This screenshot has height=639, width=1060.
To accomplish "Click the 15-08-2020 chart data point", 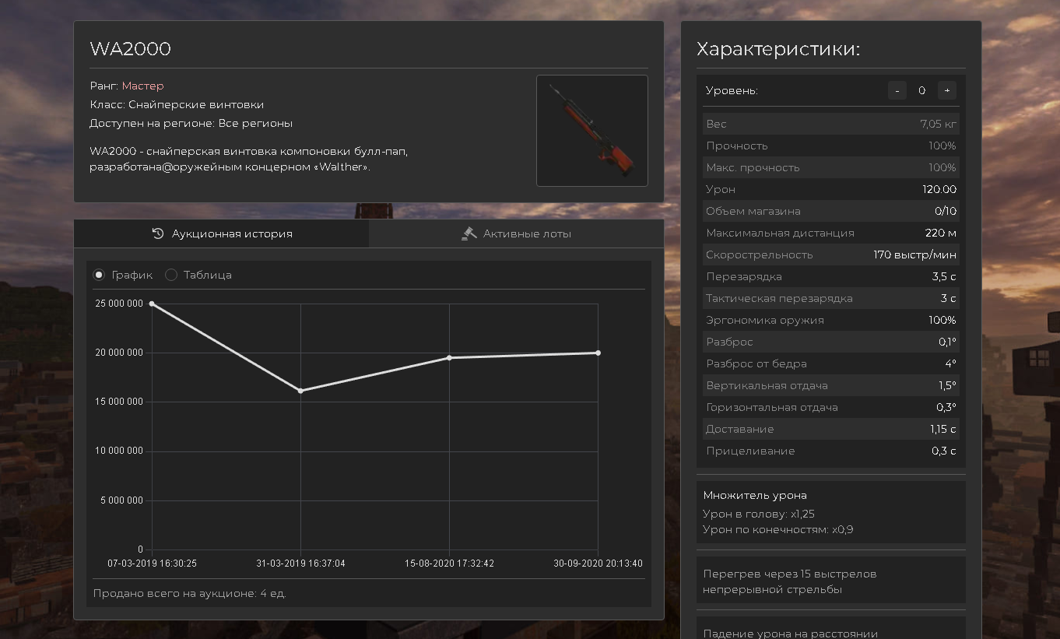I will (449, 358).
